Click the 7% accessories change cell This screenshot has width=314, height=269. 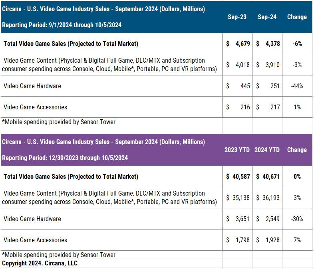(297, 240)
